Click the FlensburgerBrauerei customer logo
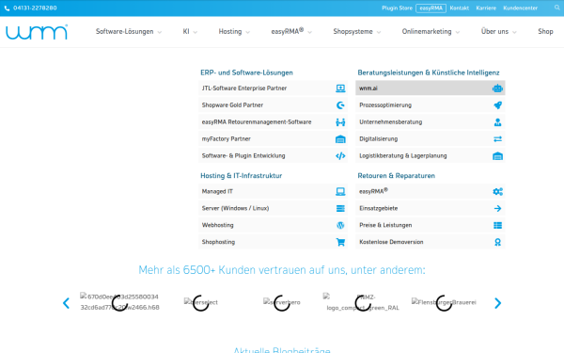This screenshot has width=564, height=353. click(x=444, y=302)
